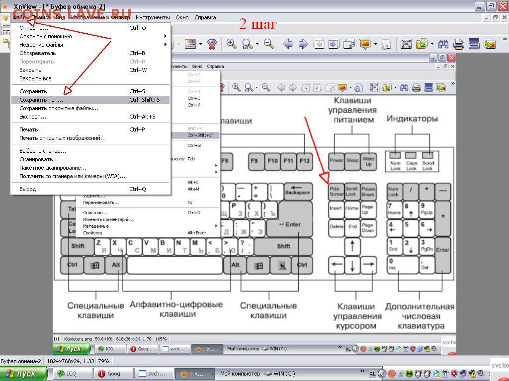Click the 79% zoom value in status bar
The height and width of the screenshot is (381, 509).
(104, 361)
